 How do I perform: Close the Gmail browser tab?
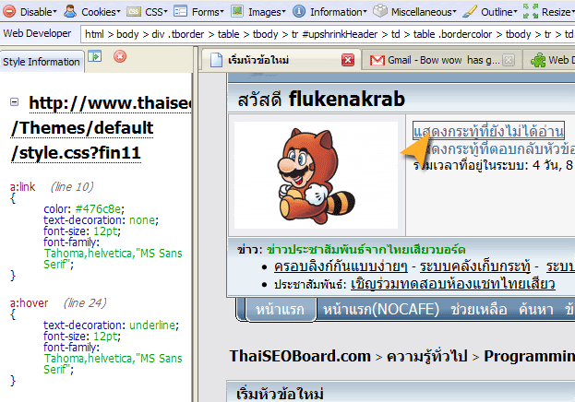509,60
